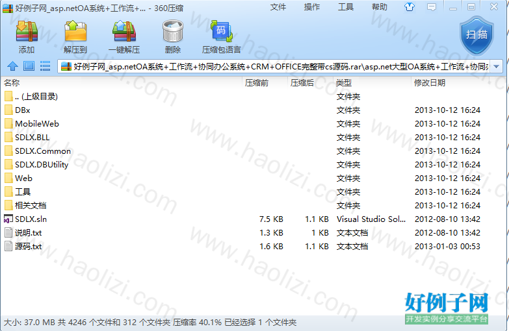Click the 源码.txt text file icon
Viewport: 509px width, 331px height.
(8, 246)
